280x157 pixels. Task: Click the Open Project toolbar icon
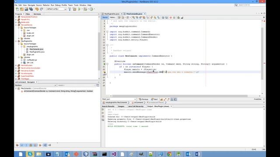26,9
